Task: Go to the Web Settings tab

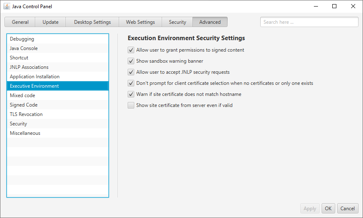Action: click(140, 22)
